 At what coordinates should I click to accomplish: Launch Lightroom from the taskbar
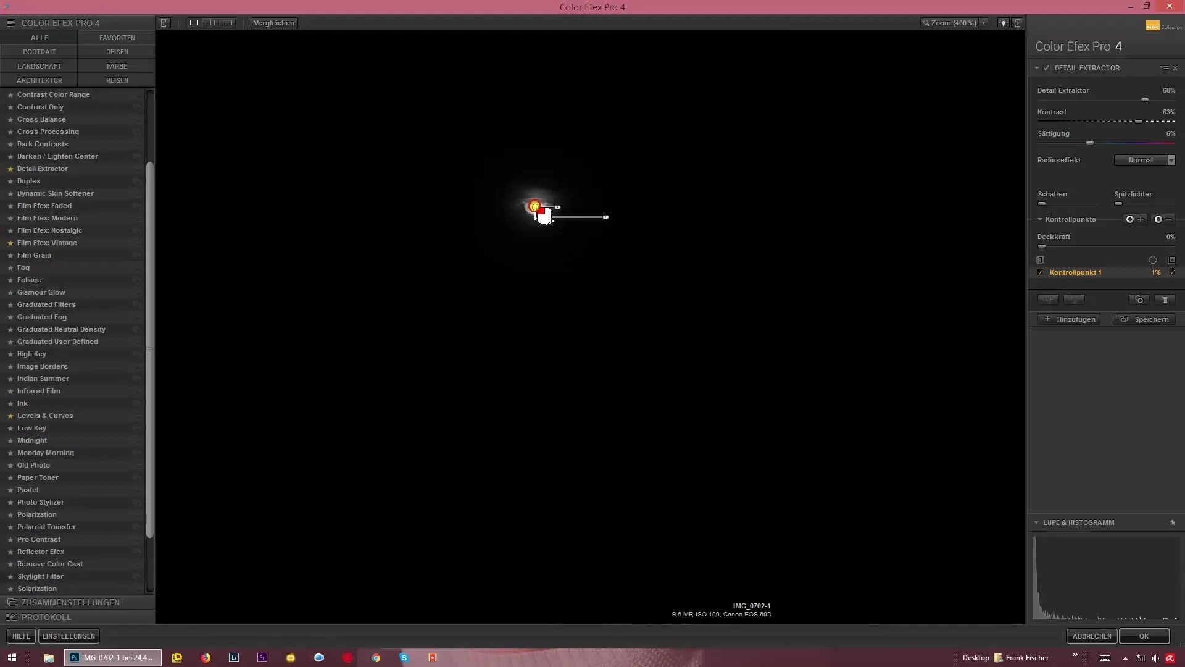click(234, 658)
